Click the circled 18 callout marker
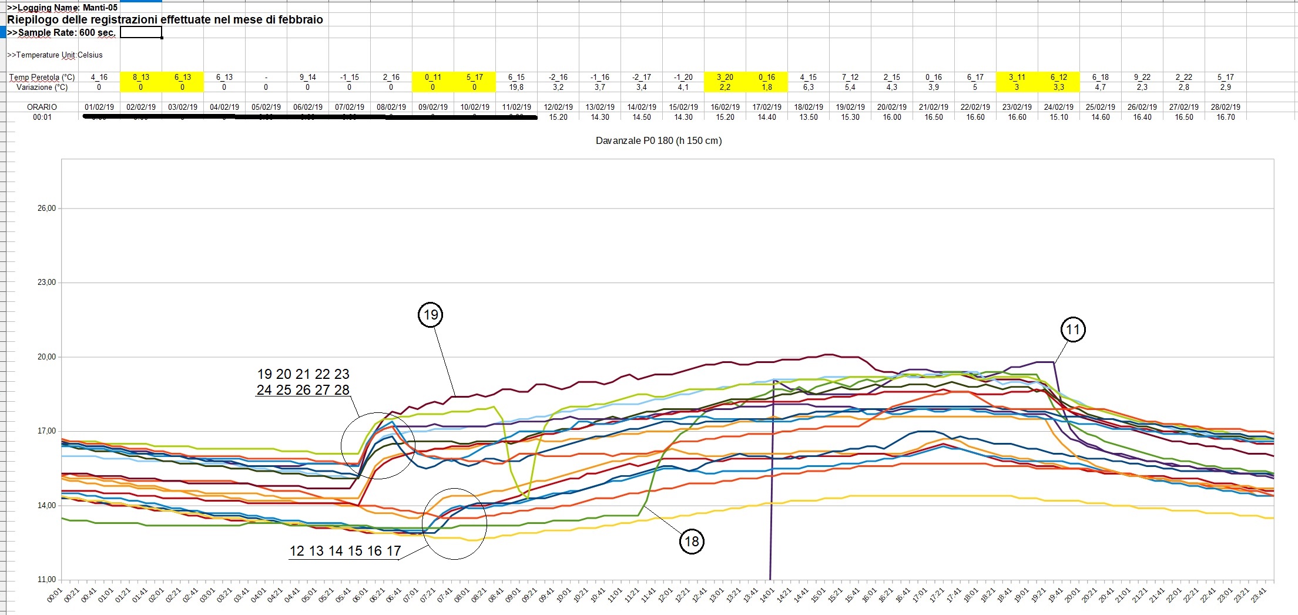 click(x=692, y=541)
